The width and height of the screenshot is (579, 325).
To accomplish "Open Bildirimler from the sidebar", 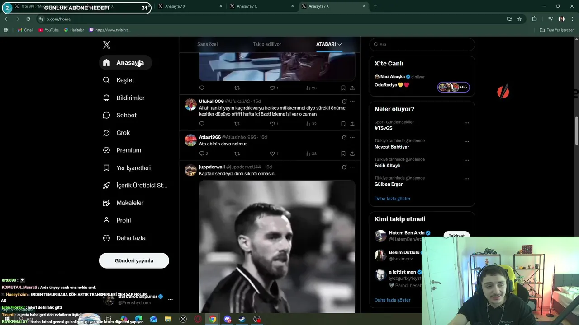I will coord(125,97).
